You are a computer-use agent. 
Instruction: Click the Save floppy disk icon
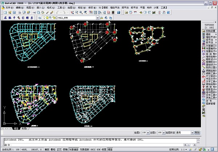14,12
